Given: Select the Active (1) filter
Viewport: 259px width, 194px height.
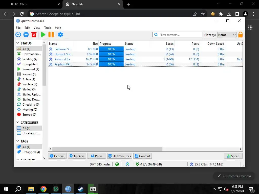Looking at the screenshot, I should tap(29, 79).
